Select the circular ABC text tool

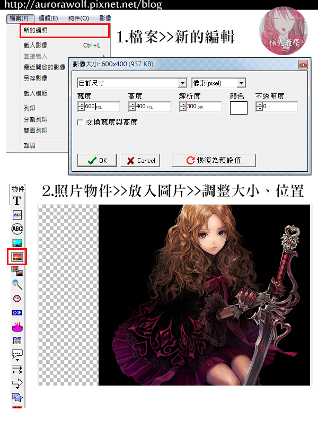click(17, 229)
